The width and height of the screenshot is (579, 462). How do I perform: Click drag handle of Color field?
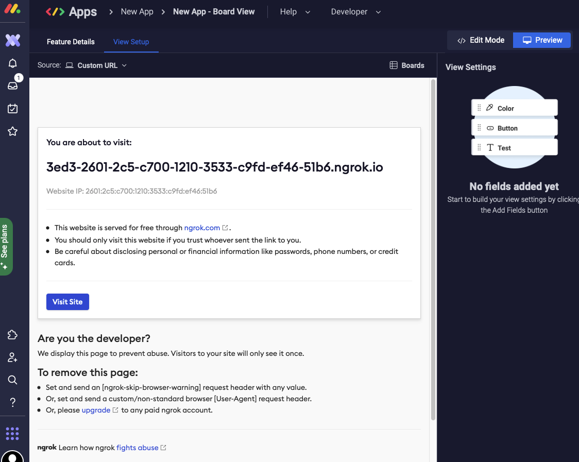point(479,108)
